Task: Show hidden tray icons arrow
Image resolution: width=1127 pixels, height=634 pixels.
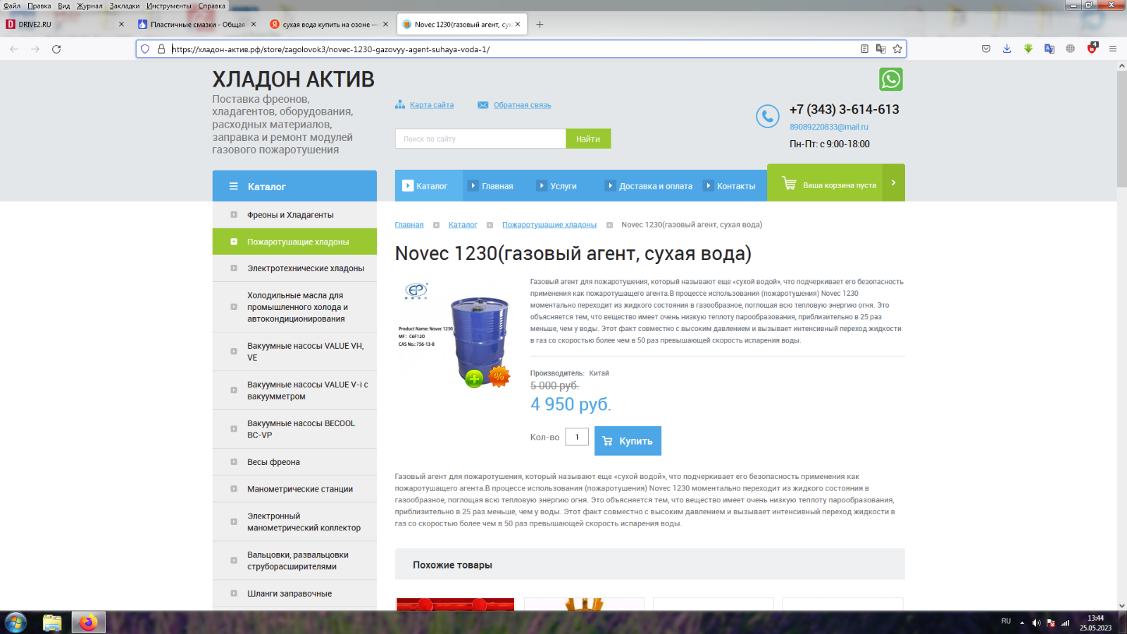Action: [1022, 623]
